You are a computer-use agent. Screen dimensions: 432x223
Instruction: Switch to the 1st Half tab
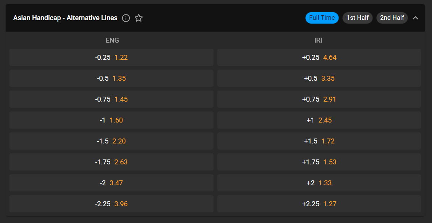pyautogui.click(x=357, y=18)
